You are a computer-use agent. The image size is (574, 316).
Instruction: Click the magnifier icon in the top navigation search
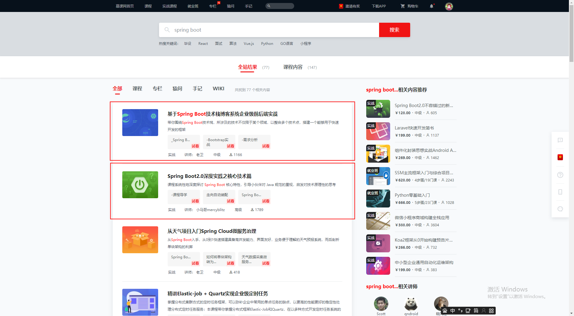(269, 6)
